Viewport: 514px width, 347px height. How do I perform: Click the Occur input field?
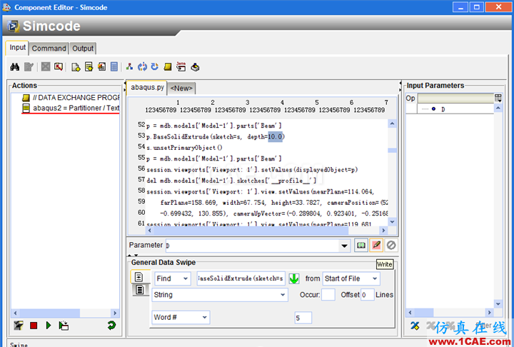(x=328, y=295)
